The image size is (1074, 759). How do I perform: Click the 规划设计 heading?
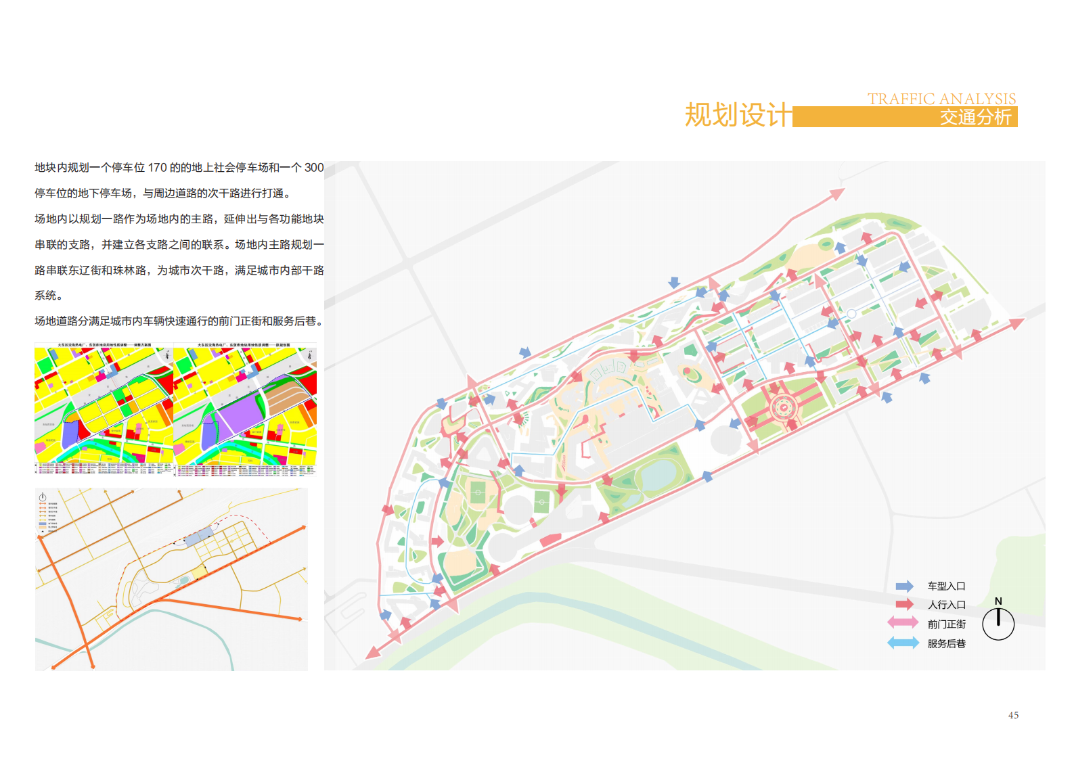pos(737,115)
